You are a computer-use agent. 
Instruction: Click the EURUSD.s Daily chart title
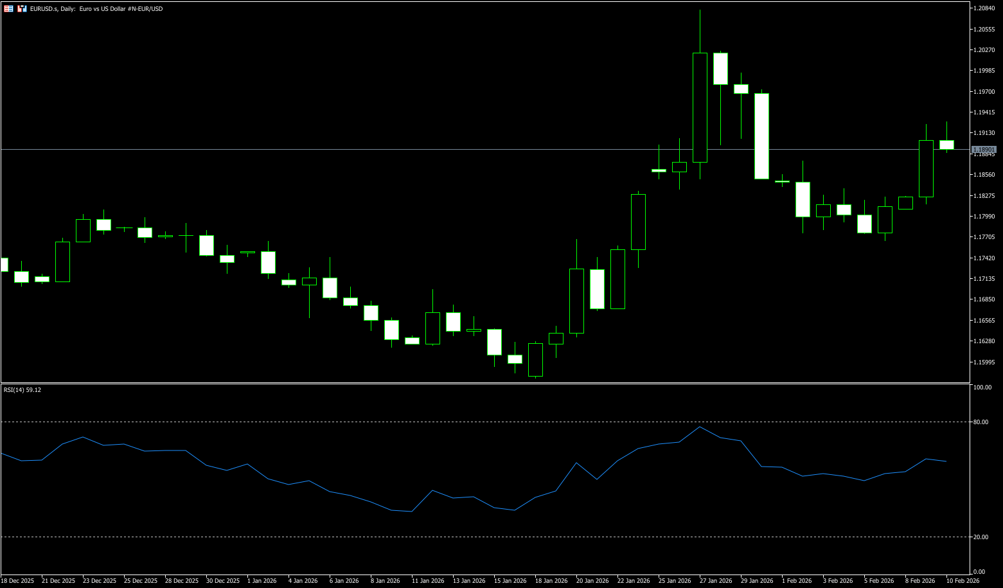[x=96, y=9]
